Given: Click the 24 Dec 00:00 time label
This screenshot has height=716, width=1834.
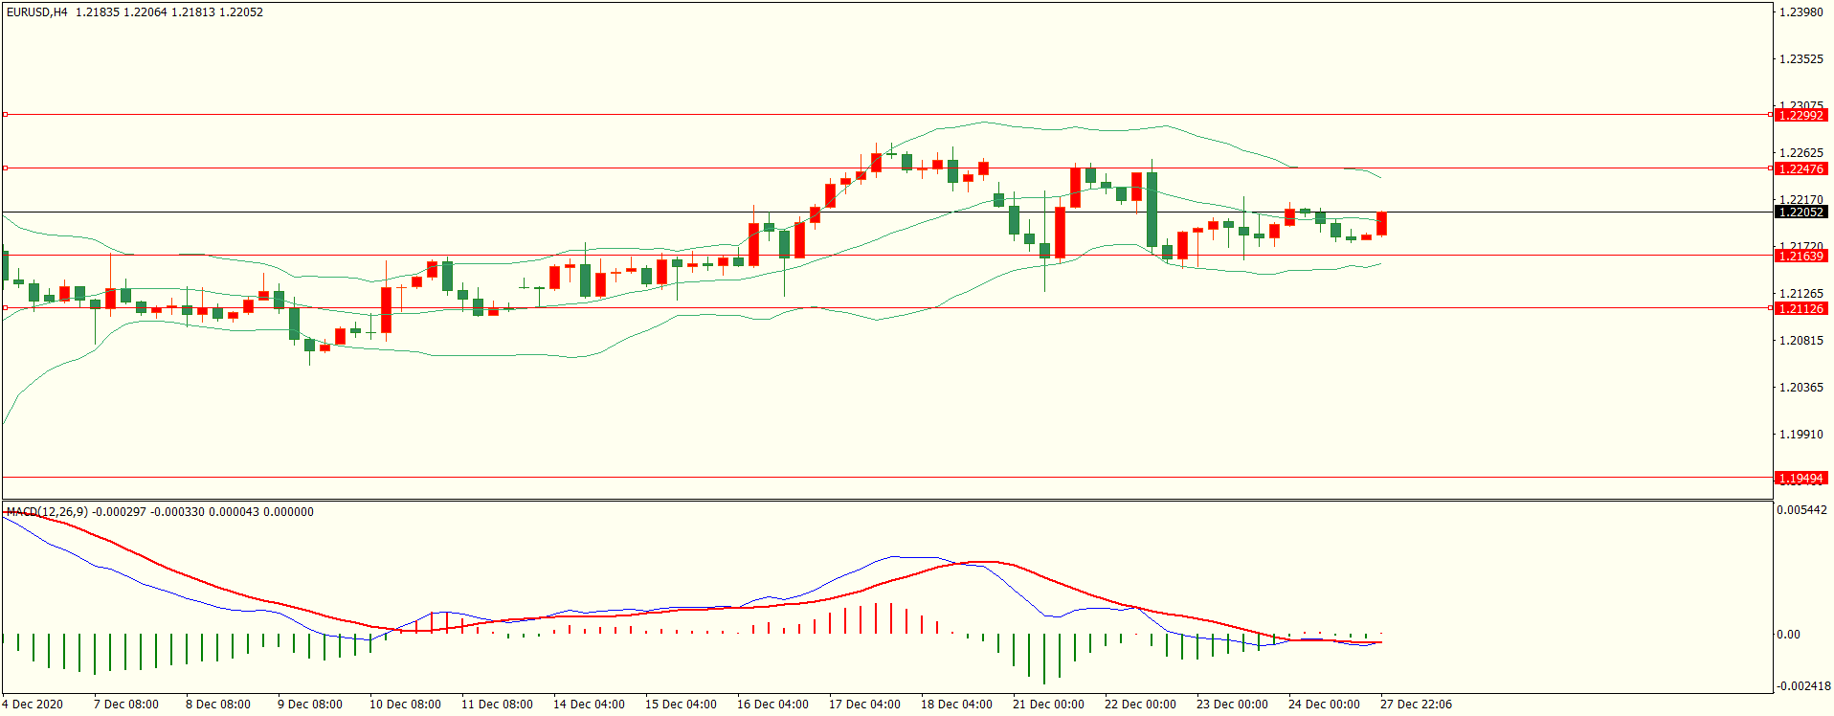Looking at the screenshot, I should point(1324,705).
